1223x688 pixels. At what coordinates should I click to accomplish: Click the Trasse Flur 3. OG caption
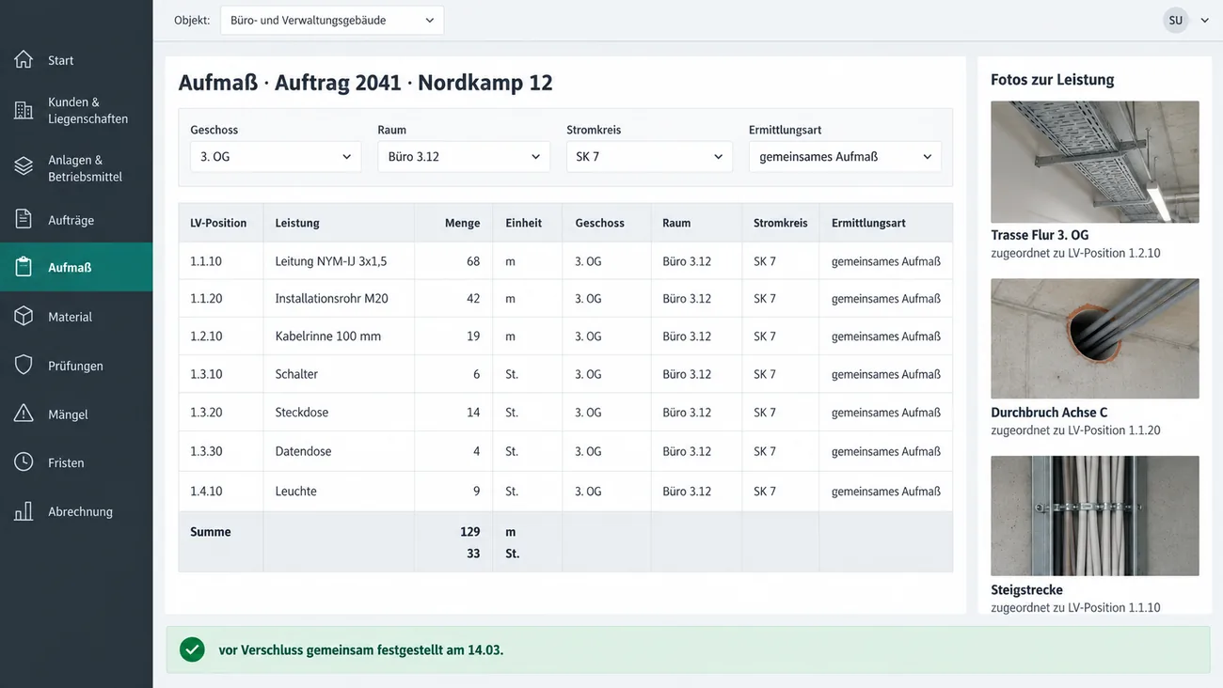(1040, 235)
